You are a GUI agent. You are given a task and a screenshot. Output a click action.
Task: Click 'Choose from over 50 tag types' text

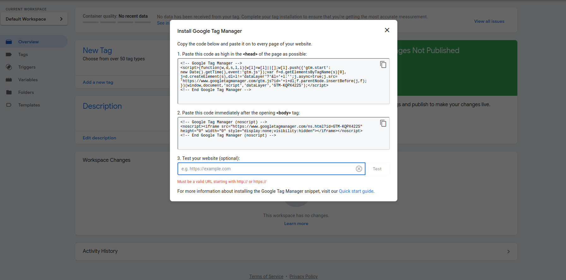(114, 59)
